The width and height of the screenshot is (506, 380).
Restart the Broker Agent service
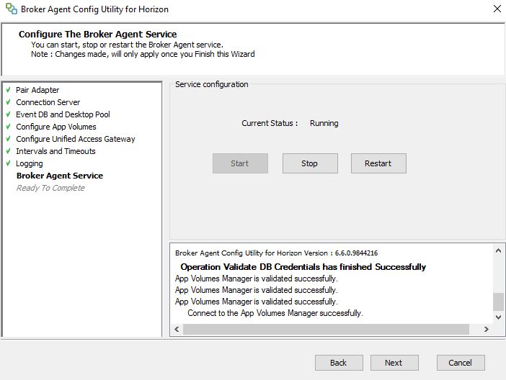tap(378, 163)
